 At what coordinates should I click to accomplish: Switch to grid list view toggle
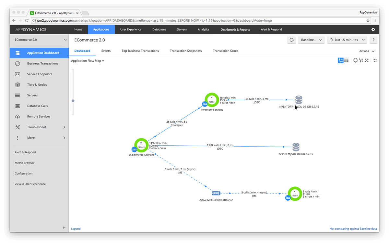point(347,61)
